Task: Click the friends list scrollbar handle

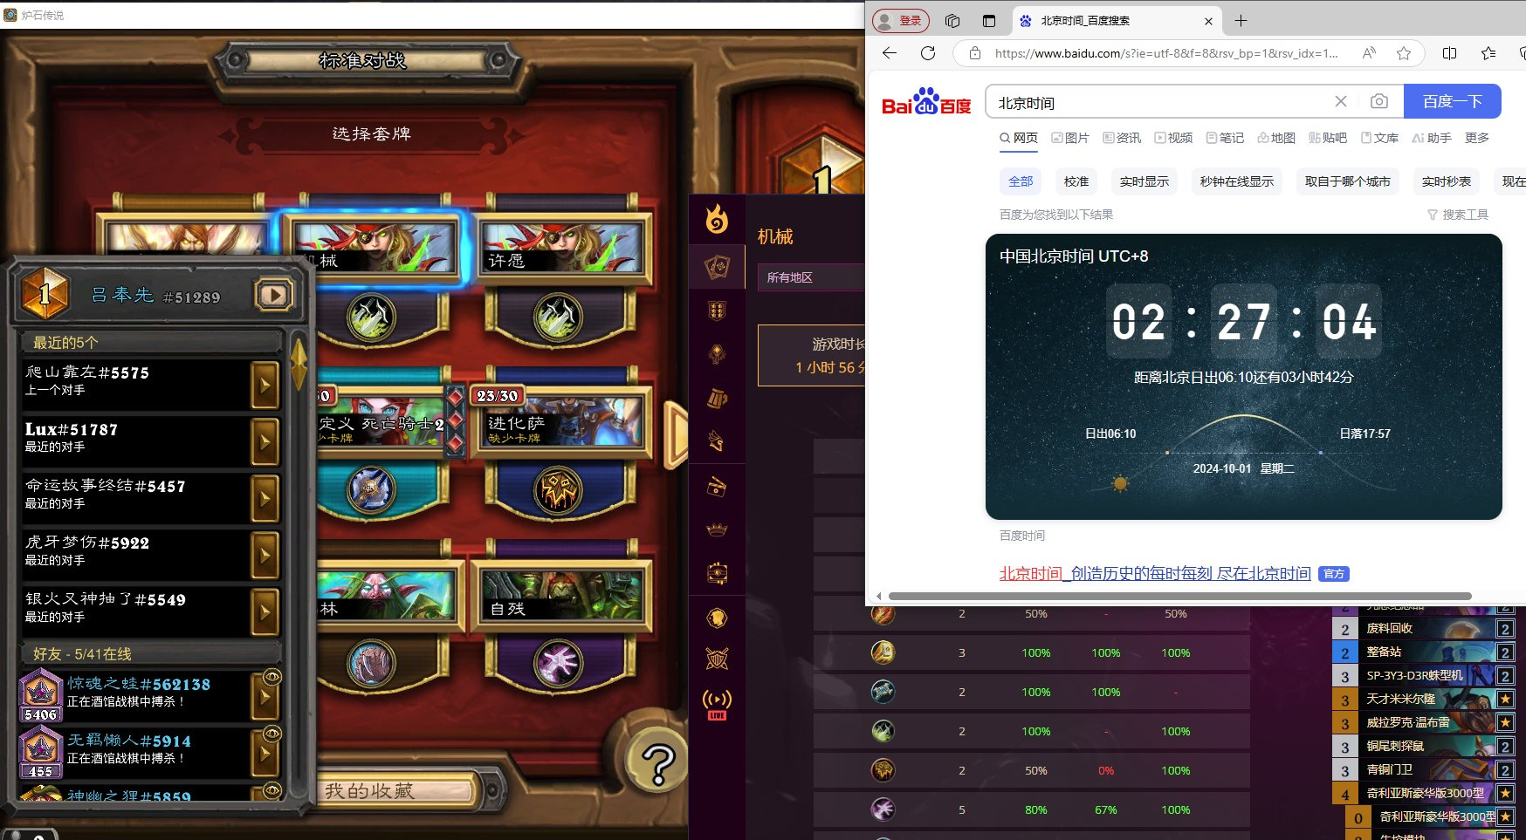Action: pos(299,363)
